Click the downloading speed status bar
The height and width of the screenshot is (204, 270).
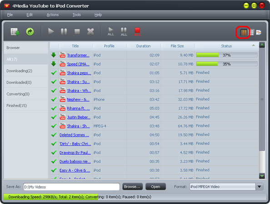point(135,197)
